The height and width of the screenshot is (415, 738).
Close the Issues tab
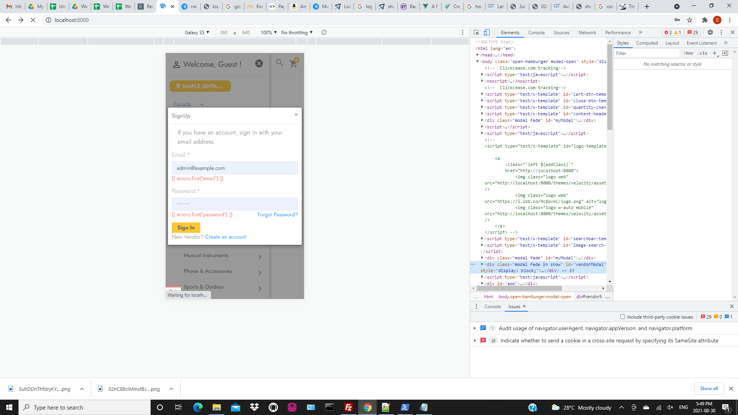(x=524, y=306)
